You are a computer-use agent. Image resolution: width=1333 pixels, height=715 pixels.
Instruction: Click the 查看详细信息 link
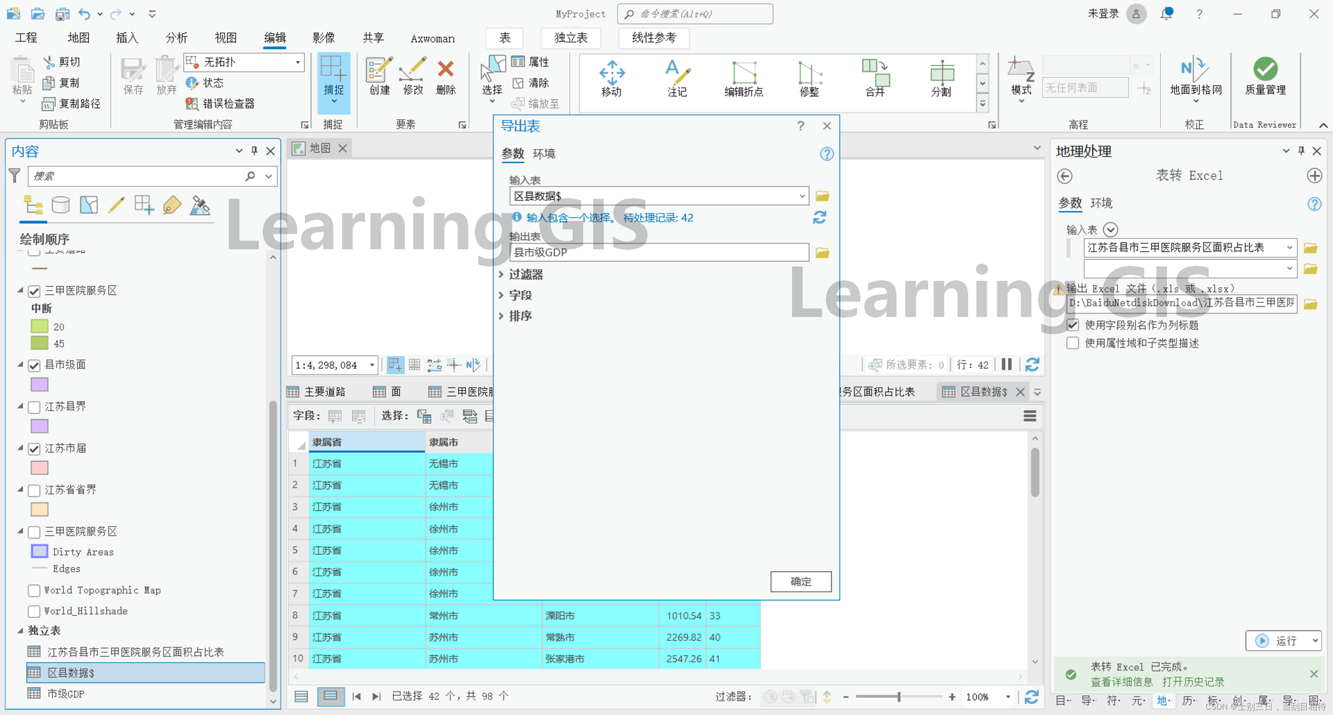[x=1121, y=682]
